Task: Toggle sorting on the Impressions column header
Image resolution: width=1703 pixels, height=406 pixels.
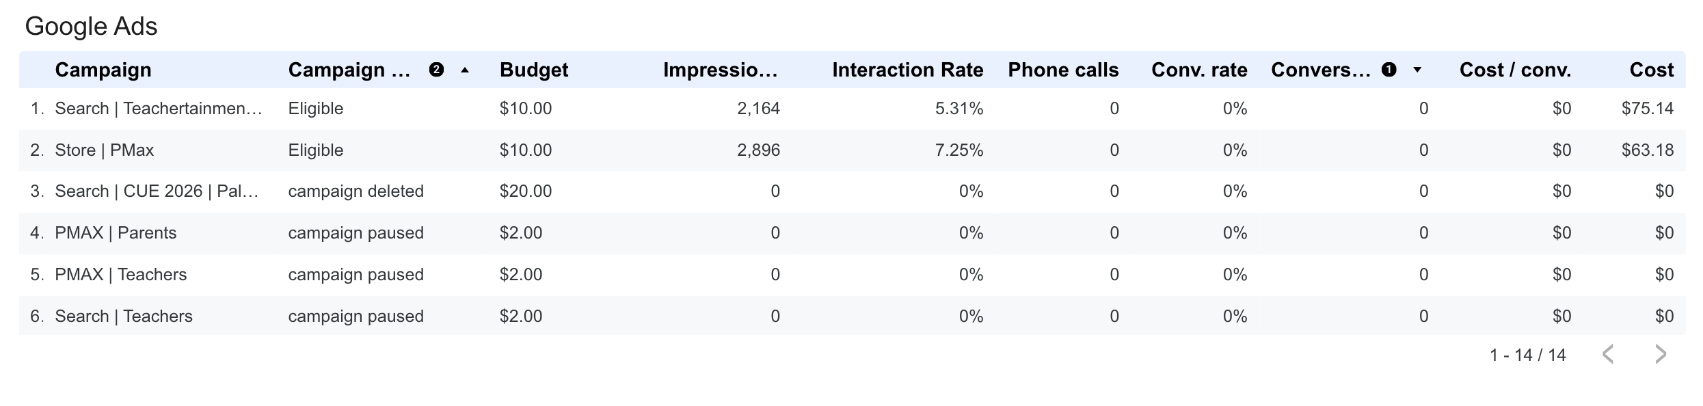Action: [720, 69]
